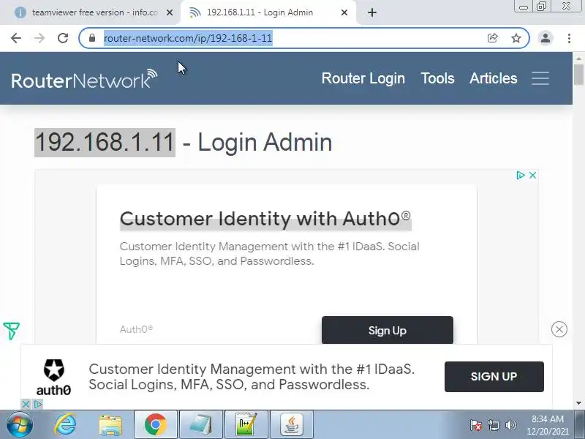Open a new browser tab
This screenshot has width=585, height=439.
pyautogui.click(x=372, y=12)
